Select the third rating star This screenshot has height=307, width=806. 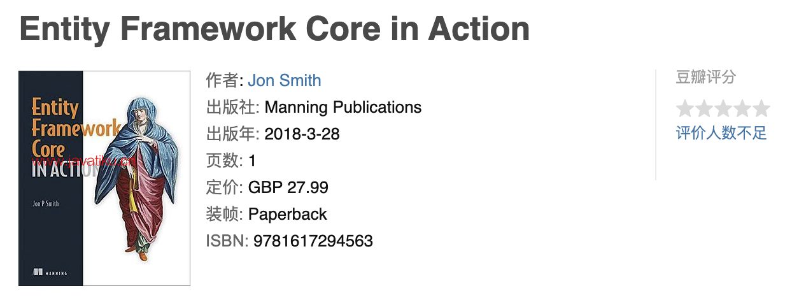[x=723, y=109]
